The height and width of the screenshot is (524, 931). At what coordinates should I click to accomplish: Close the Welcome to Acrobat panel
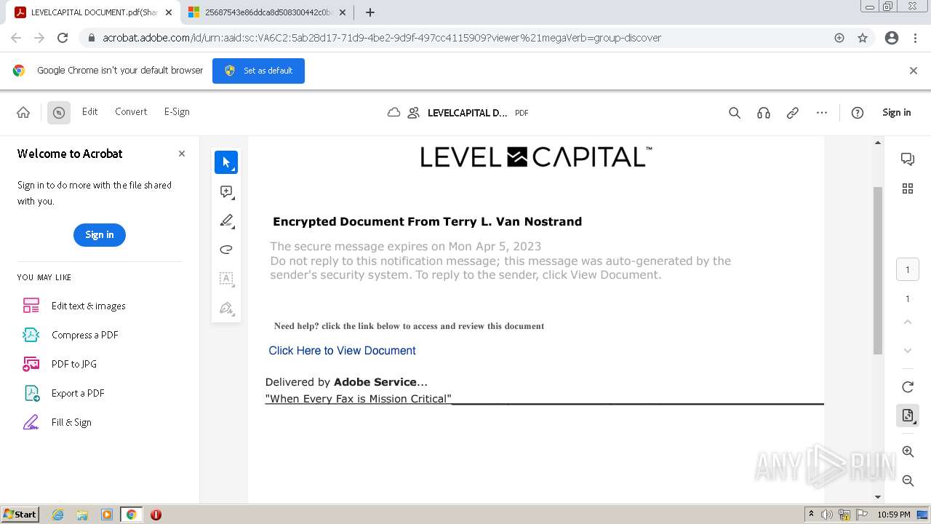(182, 154)
